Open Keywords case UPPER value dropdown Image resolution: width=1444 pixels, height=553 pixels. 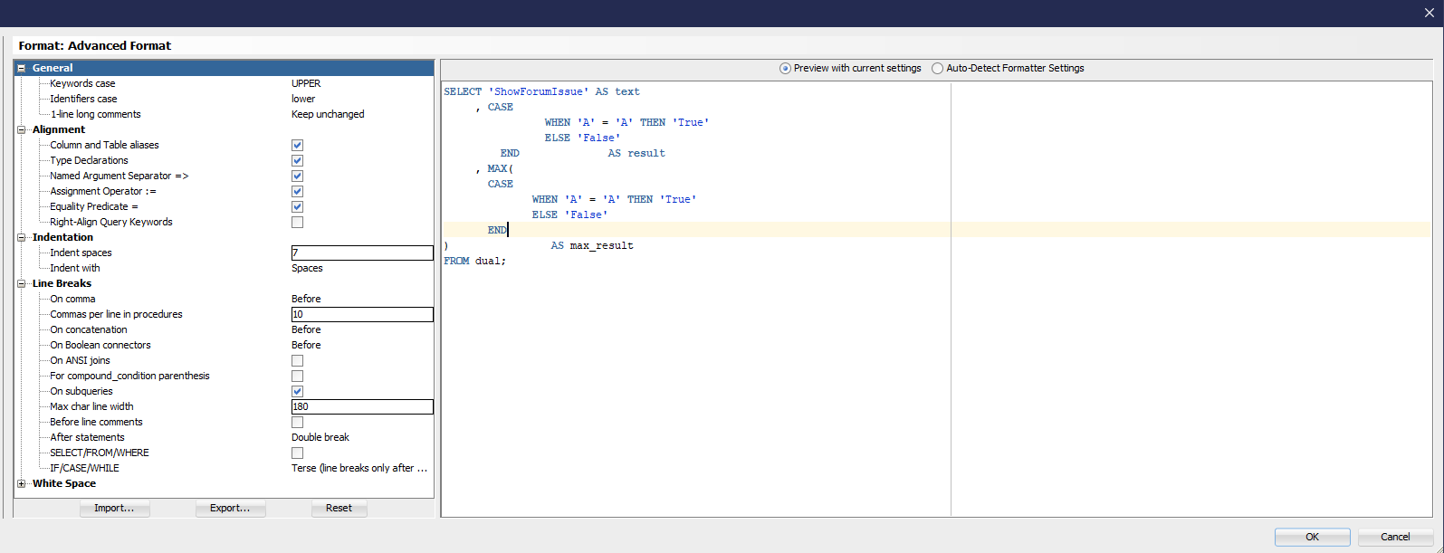[306, 83]
